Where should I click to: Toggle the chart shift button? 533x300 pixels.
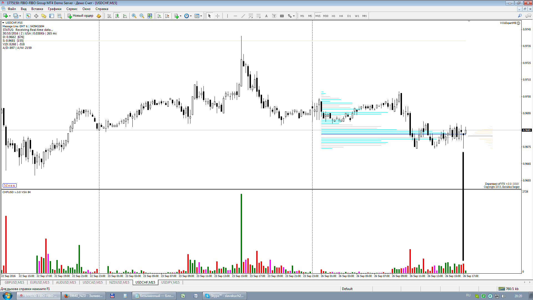167,16
